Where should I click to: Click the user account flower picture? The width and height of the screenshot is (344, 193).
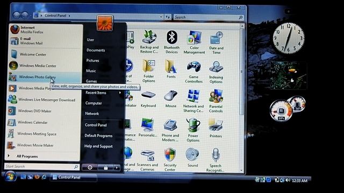click(105, 23)
